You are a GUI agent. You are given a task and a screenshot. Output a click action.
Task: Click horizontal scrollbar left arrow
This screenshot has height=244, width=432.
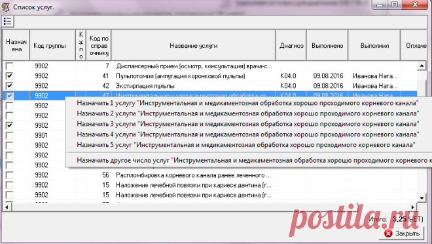tap(7, 207)
